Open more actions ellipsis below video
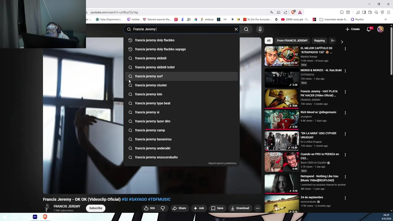Viewport: 393px width, 221px height. 258,208
